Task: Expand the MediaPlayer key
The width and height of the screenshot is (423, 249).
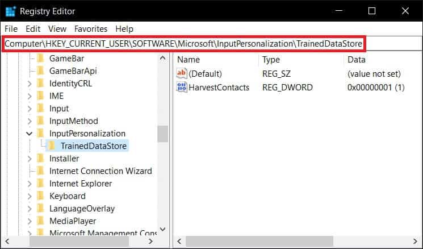Action: point(30,221)
